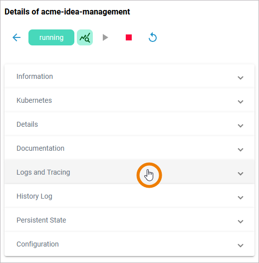The image size is (259, 263).
Task: Open the History Log panel label
Action: coord(34,197)
